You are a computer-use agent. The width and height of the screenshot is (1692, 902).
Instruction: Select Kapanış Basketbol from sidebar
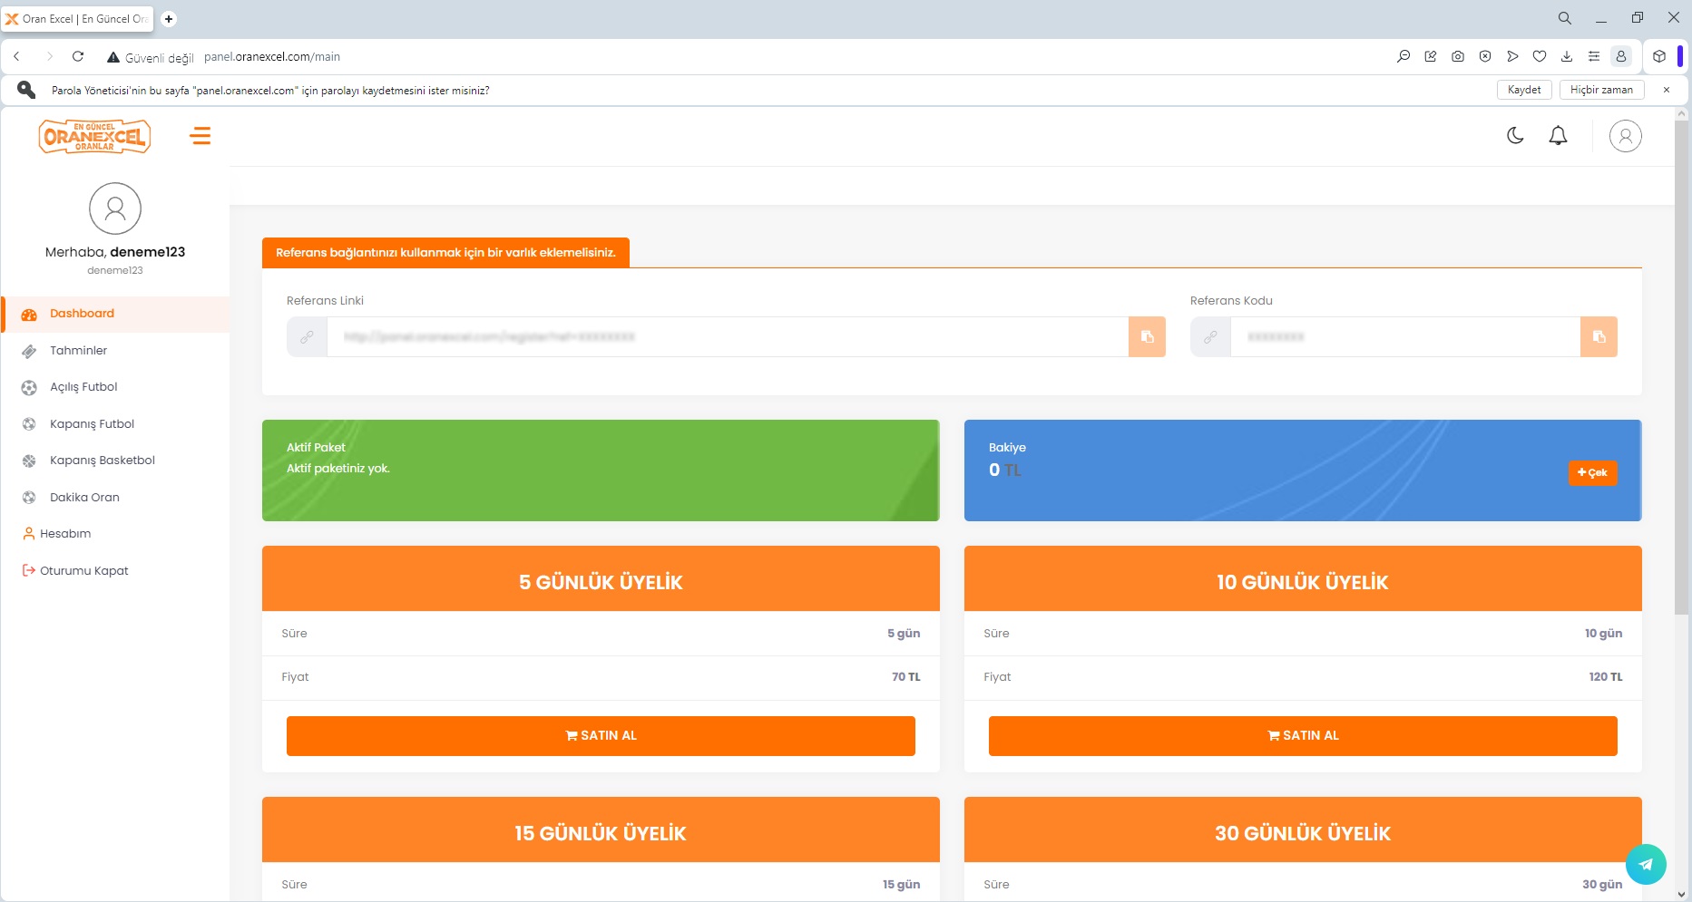pyautogui.click(x=102, y=461)
